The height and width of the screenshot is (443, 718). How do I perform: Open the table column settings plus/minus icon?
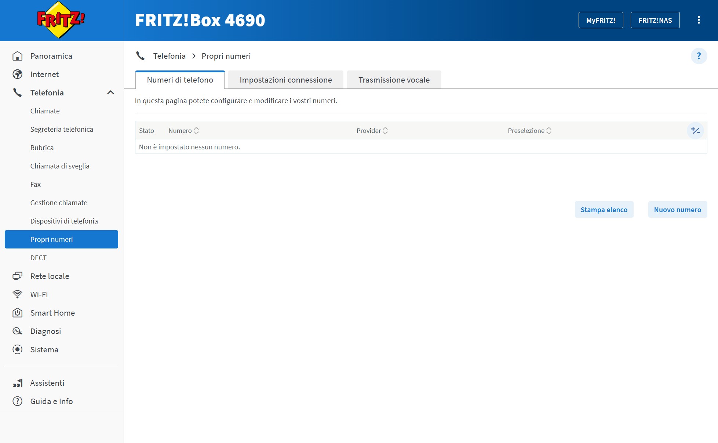pos(695,131)
